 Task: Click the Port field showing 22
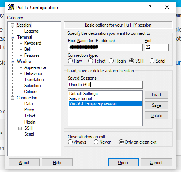pyautogui.click(x=156, y=47)
